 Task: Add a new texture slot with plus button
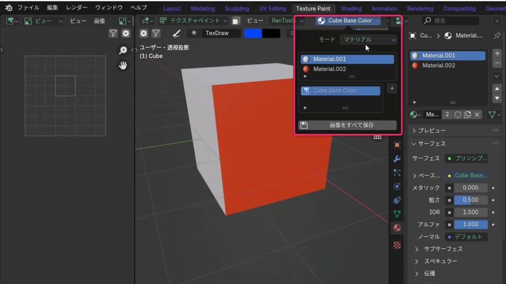click(x=392, y=89)
